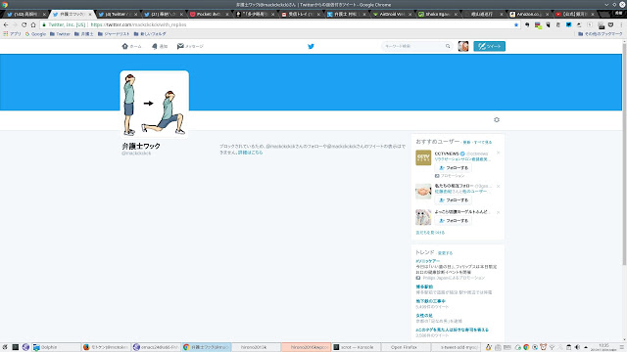Click the blue Tweet (ツイート) button
627x352 pixels.
pos(490,46)
